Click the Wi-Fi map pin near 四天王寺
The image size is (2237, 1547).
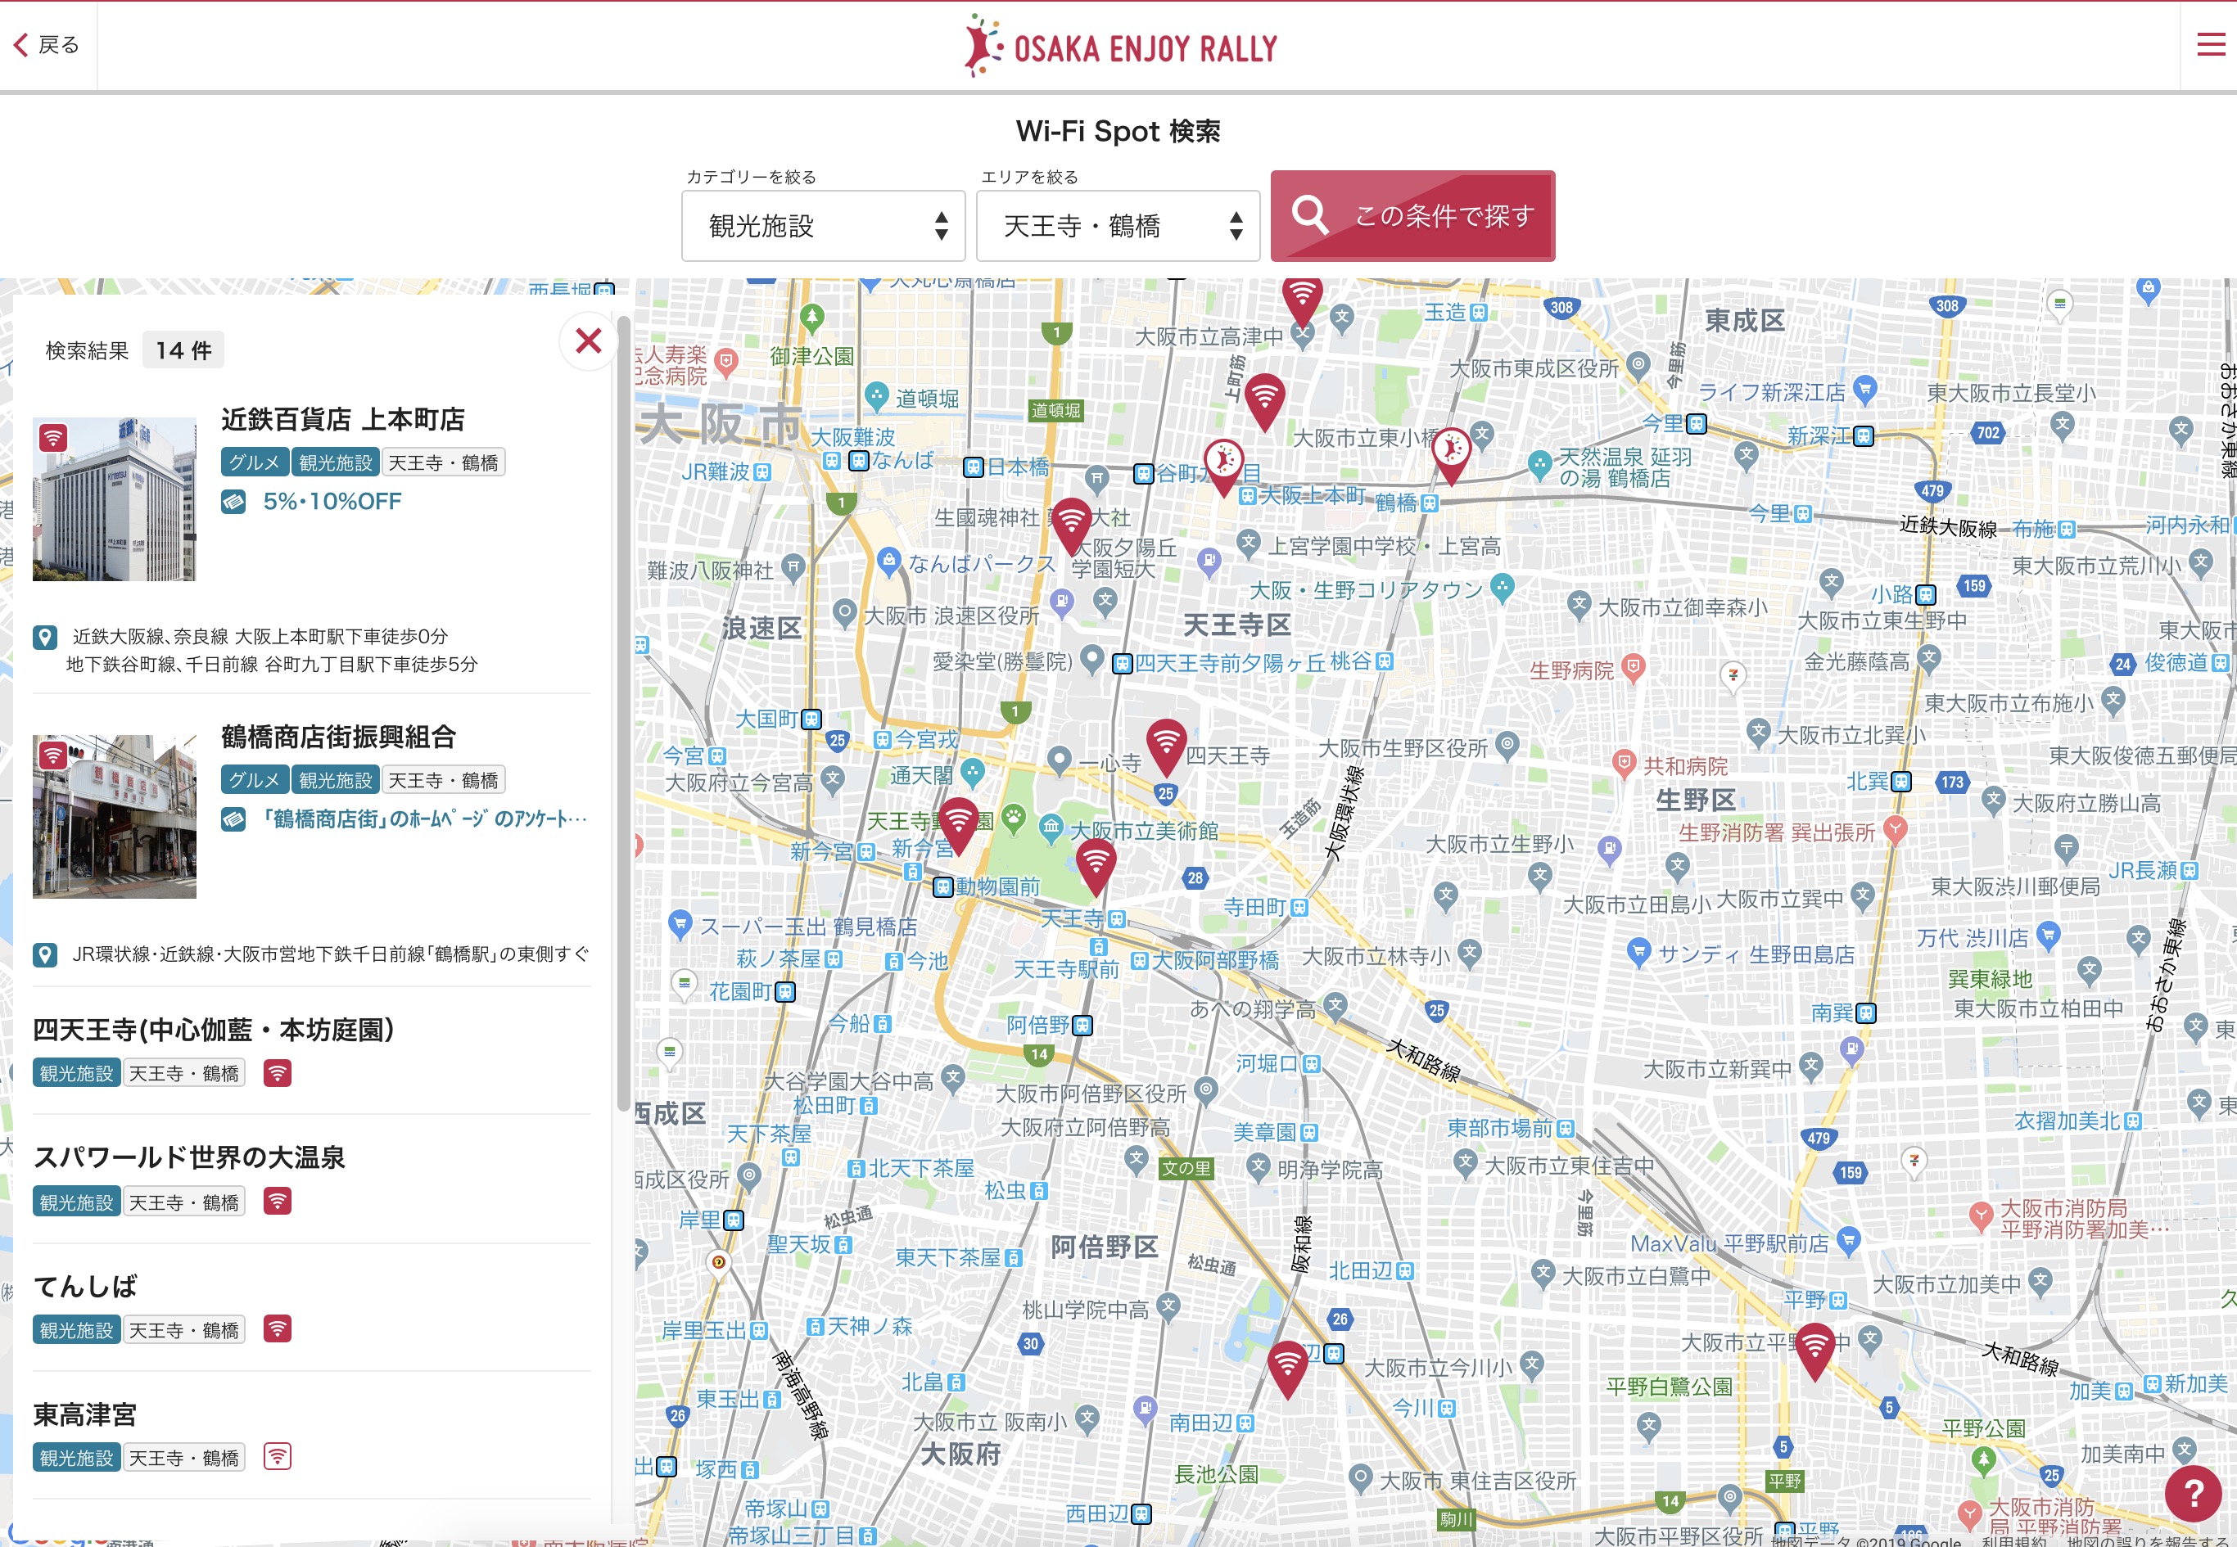[x=1167, y=746]
